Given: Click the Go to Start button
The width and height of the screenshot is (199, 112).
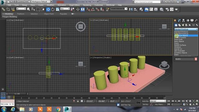Looking at the screenshot, I should pos(169,101).
